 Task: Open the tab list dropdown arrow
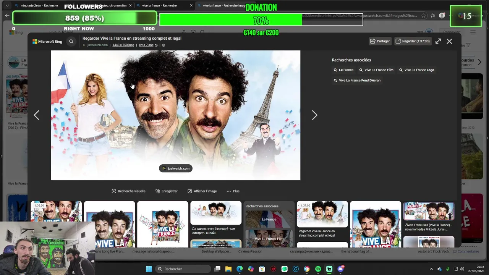pyautogui.click(x=7, y=6)
